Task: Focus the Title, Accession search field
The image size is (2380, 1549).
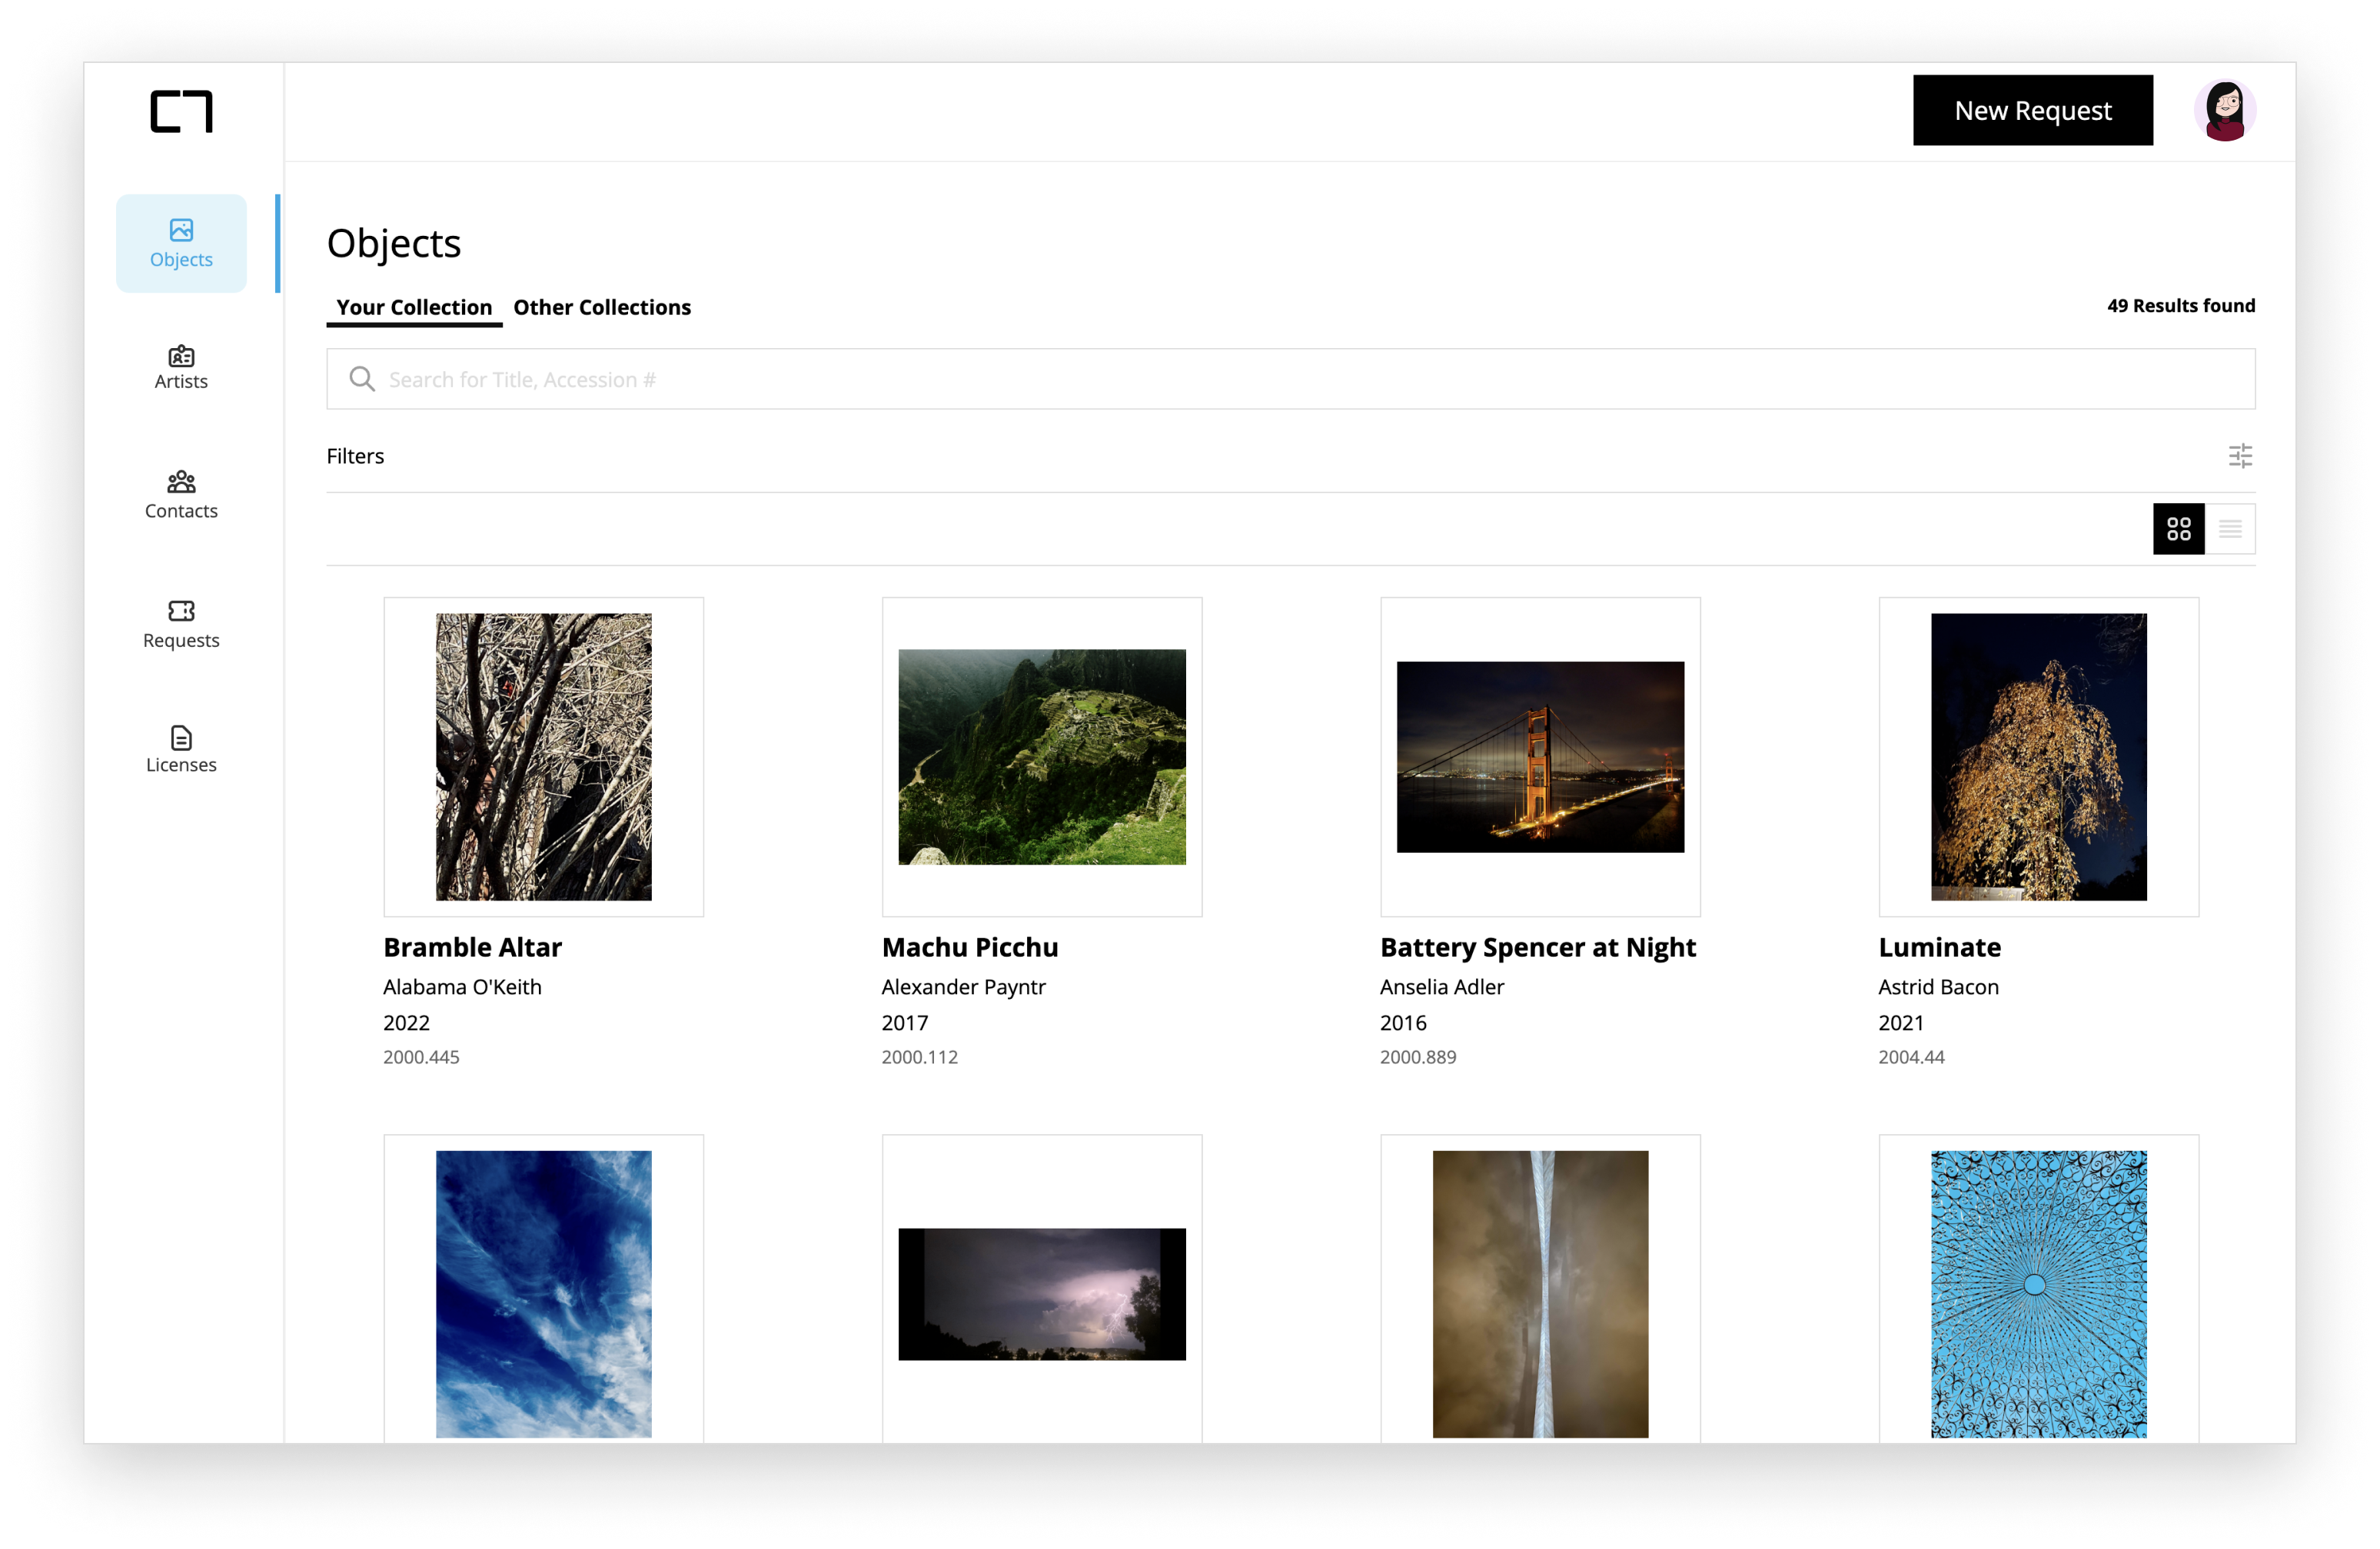Action: (1290, 379)
